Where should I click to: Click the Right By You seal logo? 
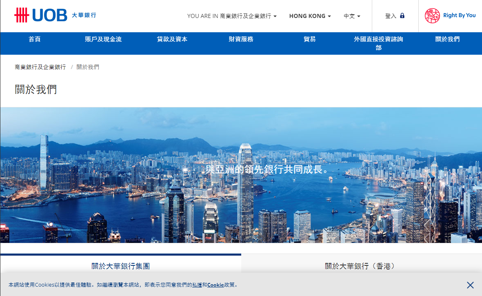(x=433, y=16)
